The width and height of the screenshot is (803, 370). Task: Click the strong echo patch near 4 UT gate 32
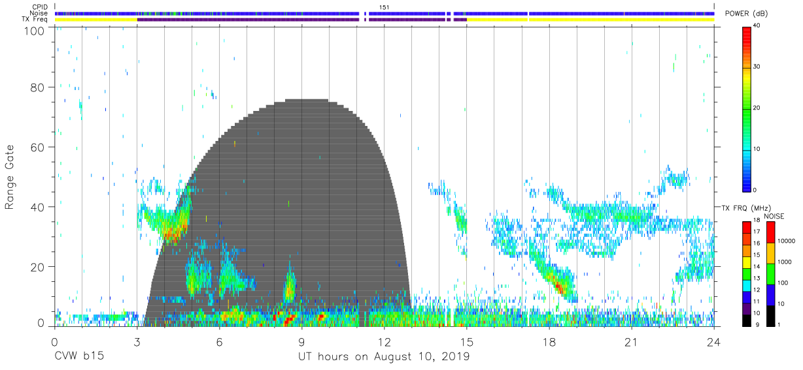(x=171, y=232)
